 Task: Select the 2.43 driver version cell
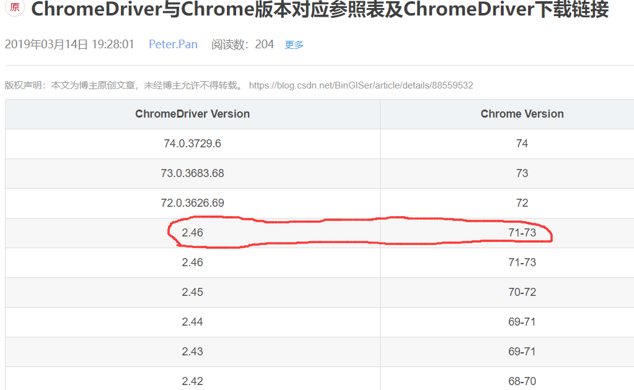click(192, 352)
